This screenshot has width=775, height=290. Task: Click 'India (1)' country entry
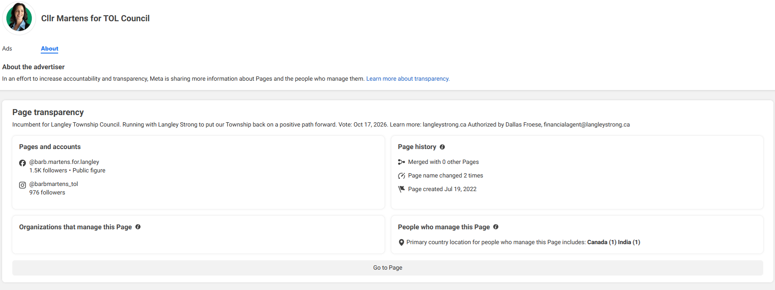(x=629, y=242)
